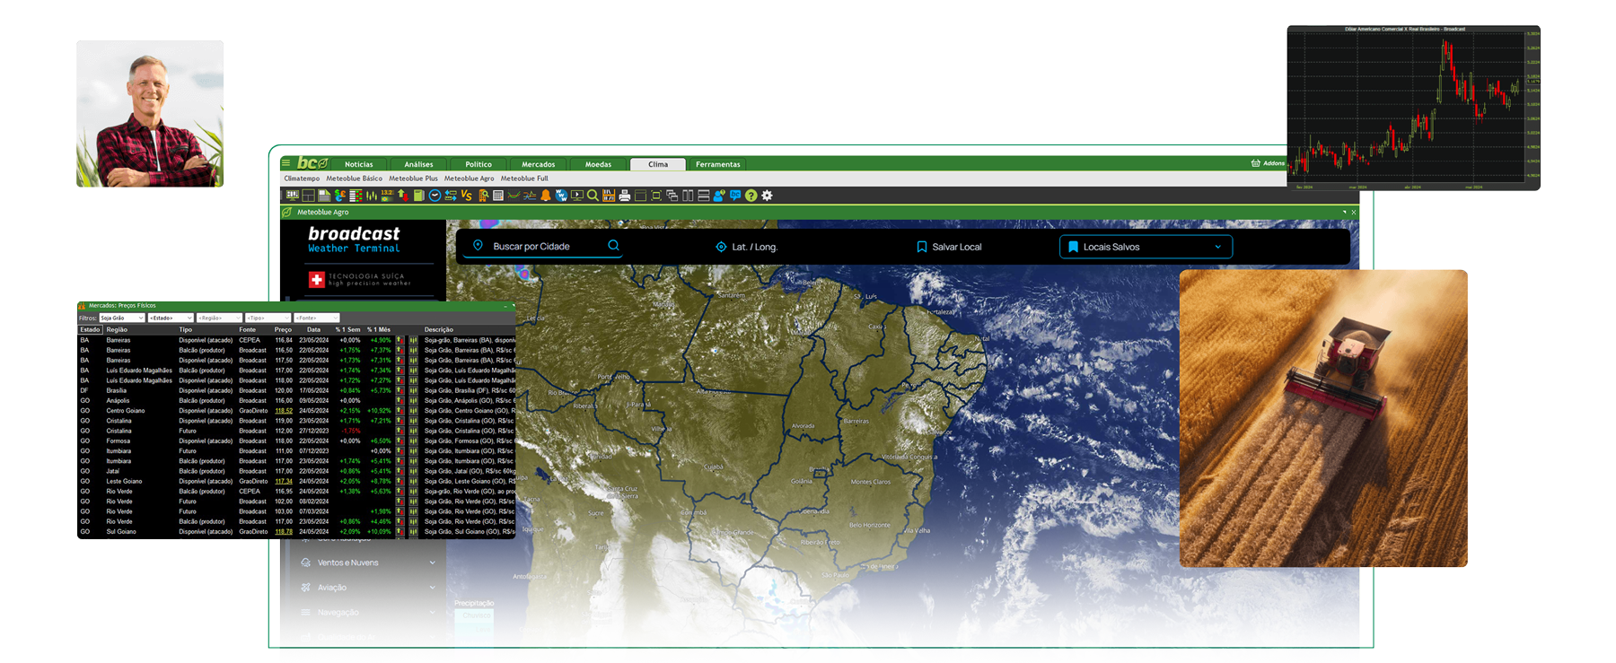Screen dimensions: 1616x663
Task: Open the Moedas tab
Action: 599,164
